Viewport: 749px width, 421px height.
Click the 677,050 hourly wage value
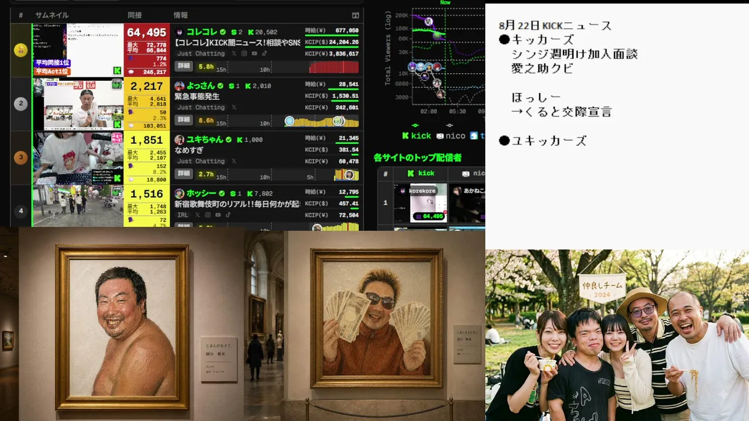pyautogui.click(x=347, y=30)
